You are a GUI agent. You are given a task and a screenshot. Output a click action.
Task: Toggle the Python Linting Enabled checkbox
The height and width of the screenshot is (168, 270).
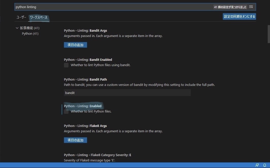point(66,111)
